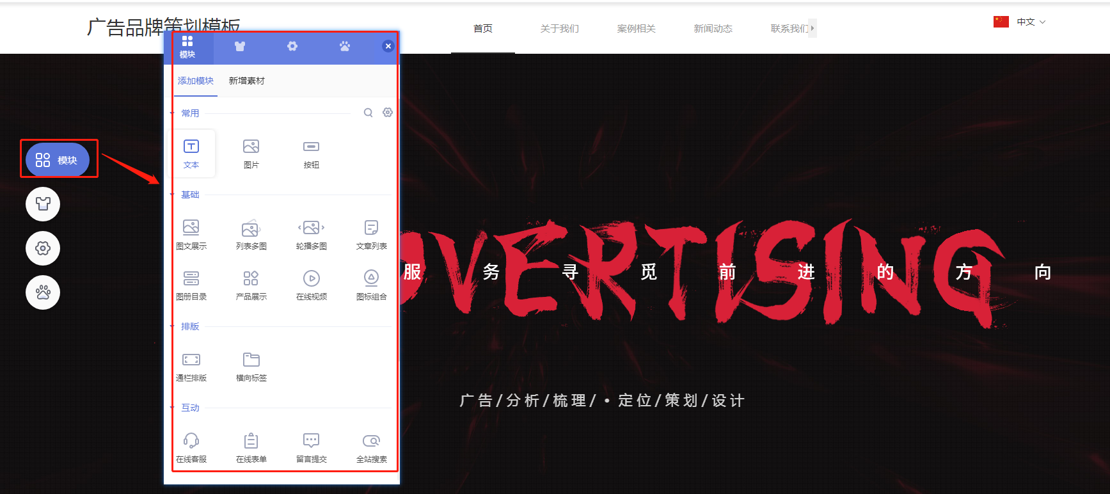Add the 产品展示 module
The width and height of the screenshot is (1110, 494).
(251, 285)
